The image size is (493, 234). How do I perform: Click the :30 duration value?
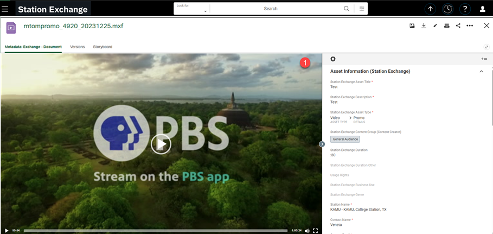tap(334, 155)
